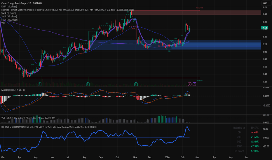Click the Jul label on time axis

pos(67,157)
